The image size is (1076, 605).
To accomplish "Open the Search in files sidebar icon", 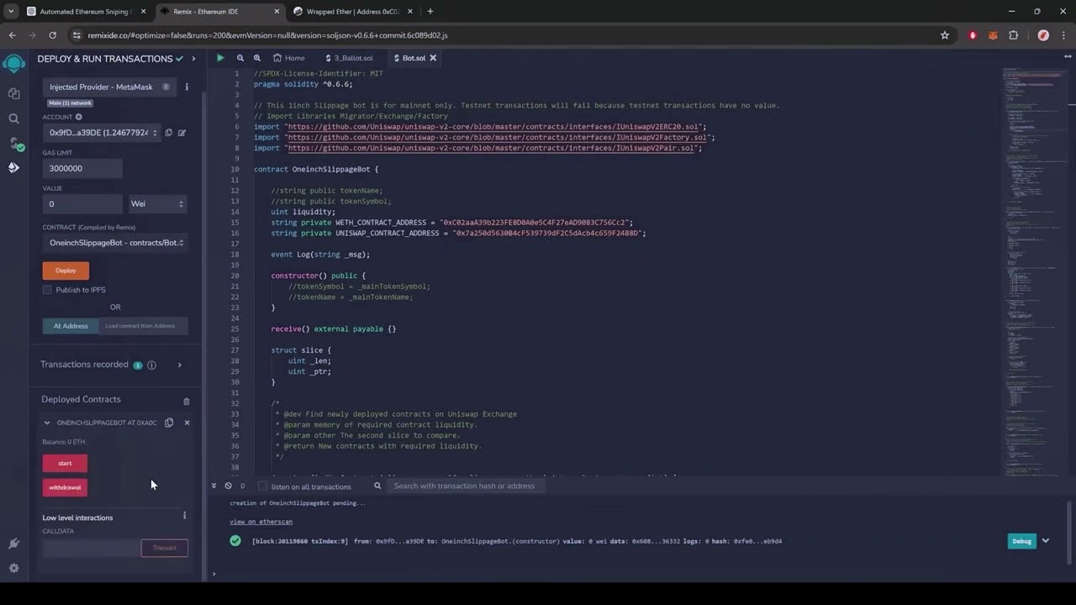I will [13, 118].
